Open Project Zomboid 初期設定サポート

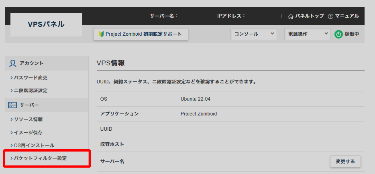click(141, 34)
